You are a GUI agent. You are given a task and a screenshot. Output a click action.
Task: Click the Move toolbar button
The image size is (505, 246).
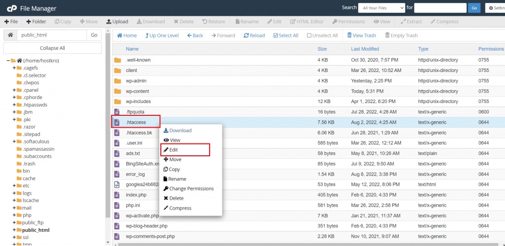point(89,22)
